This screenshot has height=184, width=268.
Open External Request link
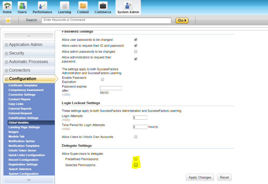(x=20, y=113)
